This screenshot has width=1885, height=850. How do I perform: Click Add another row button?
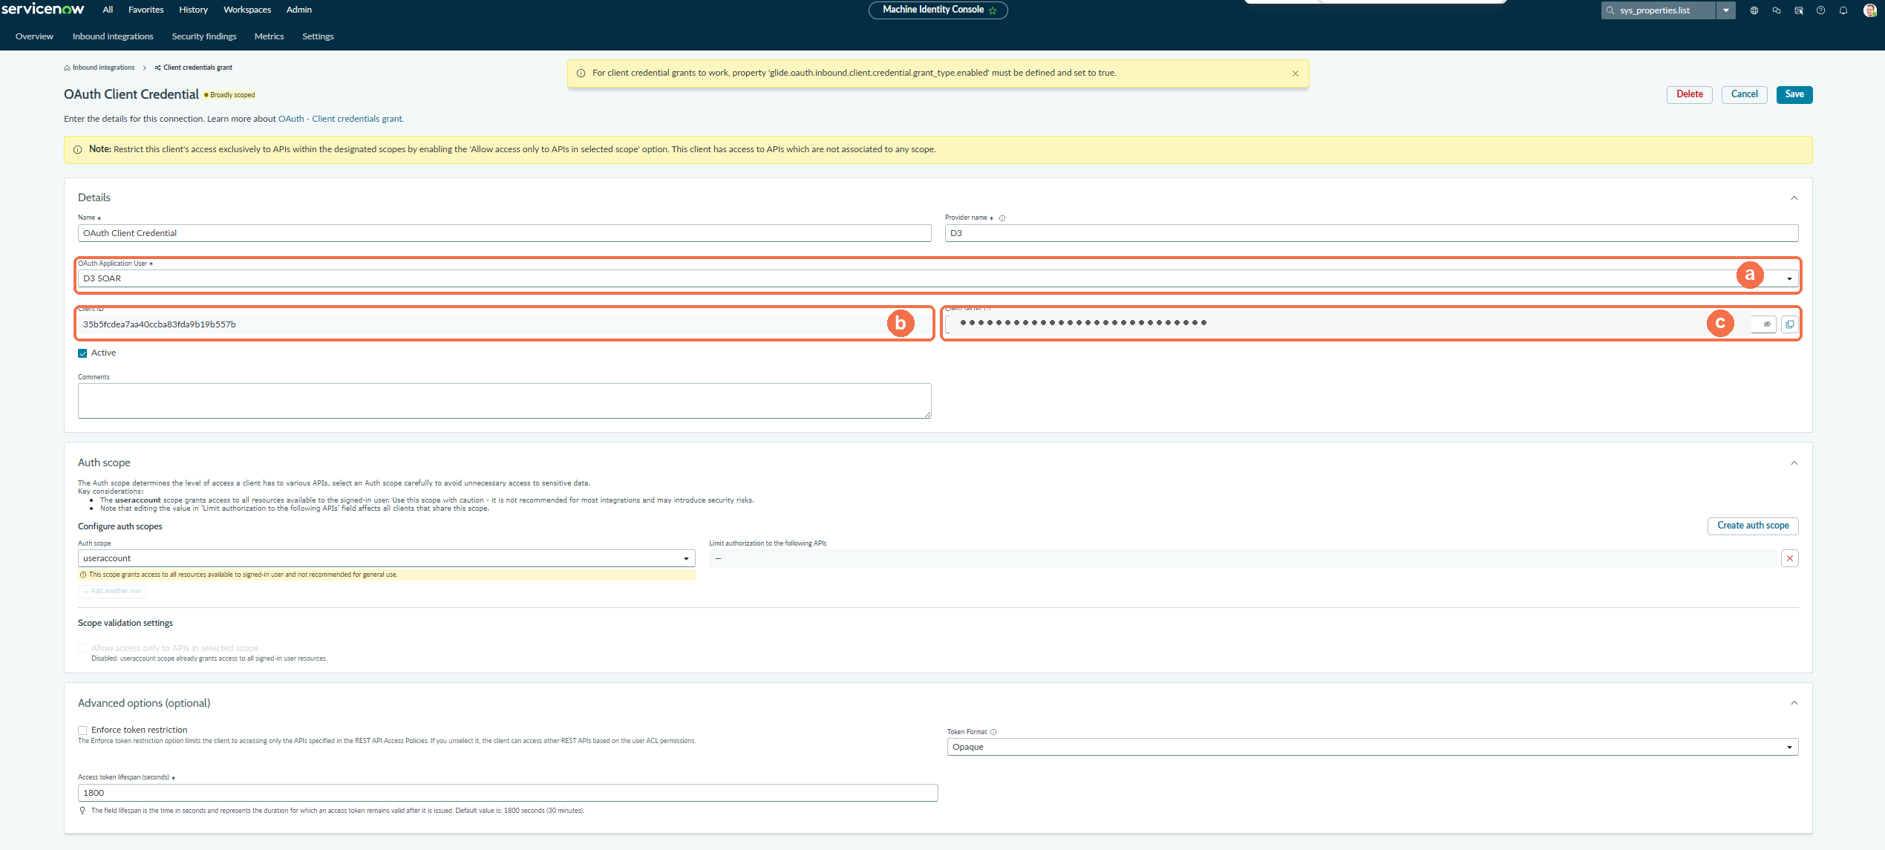pyautogui.click(x=112, y=592)
